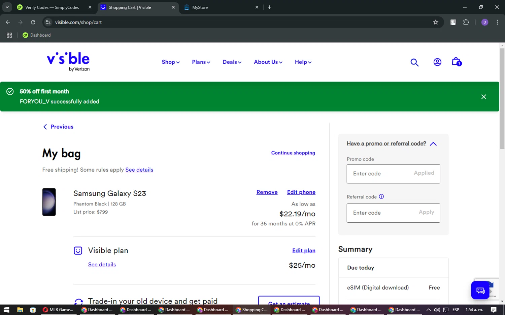Open Windows Start menu
This screenshot has height=315, width=505.
point(6,310)
